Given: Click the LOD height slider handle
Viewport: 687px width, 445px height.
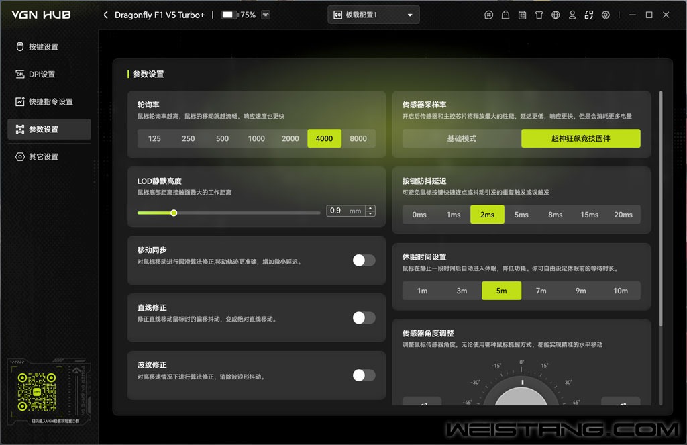Looking at the screenshot, I should point(174,213).
